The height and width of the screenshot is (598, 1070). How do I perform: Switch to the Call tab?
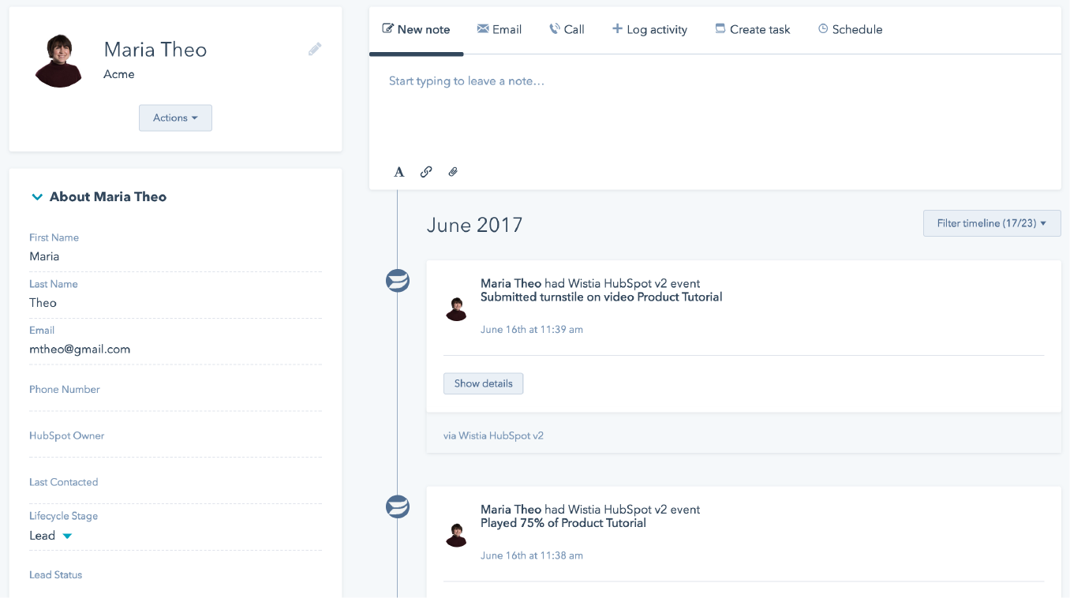click(567, 29)
